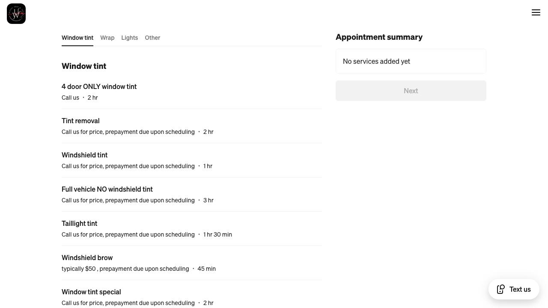Click the disabled Next button
548x308 pixels.
411,91
